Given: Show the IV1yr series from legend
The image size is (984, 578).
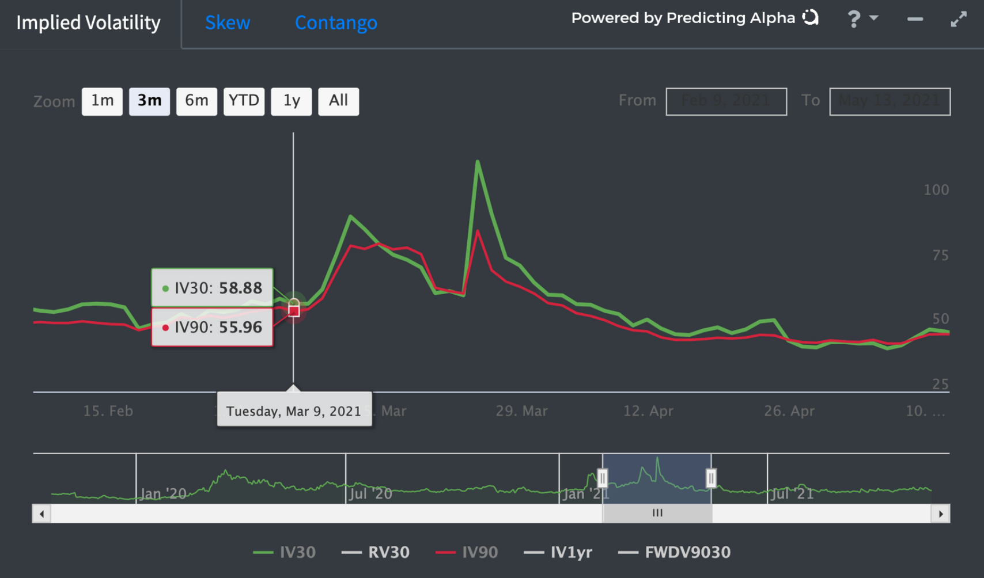Looking at the screenshot, I should click(x=558, y=552).
